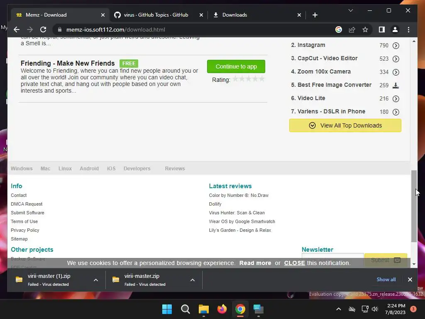Click View All Top Downloads button
425x319 pixels.
coord(345,125)
